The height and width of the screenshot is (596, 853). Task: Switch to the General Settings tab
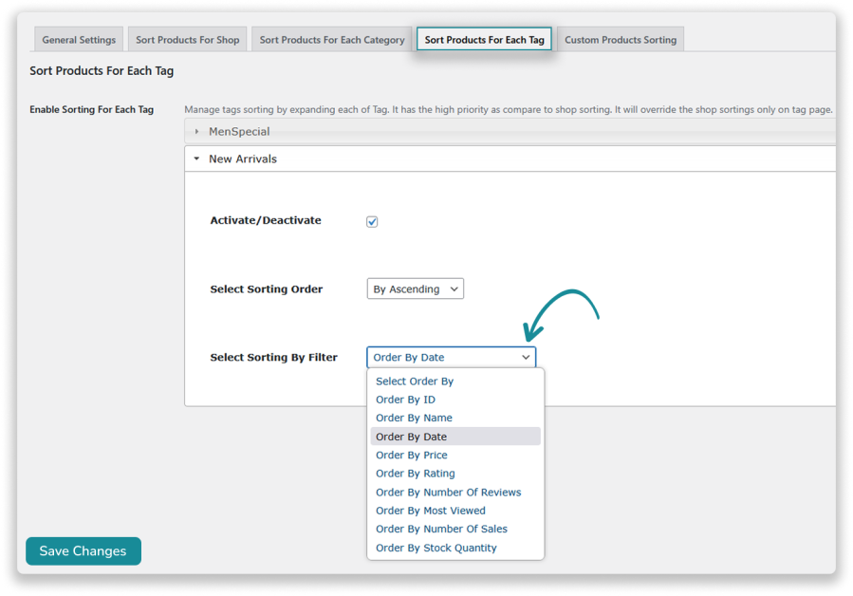pos(79,40)
